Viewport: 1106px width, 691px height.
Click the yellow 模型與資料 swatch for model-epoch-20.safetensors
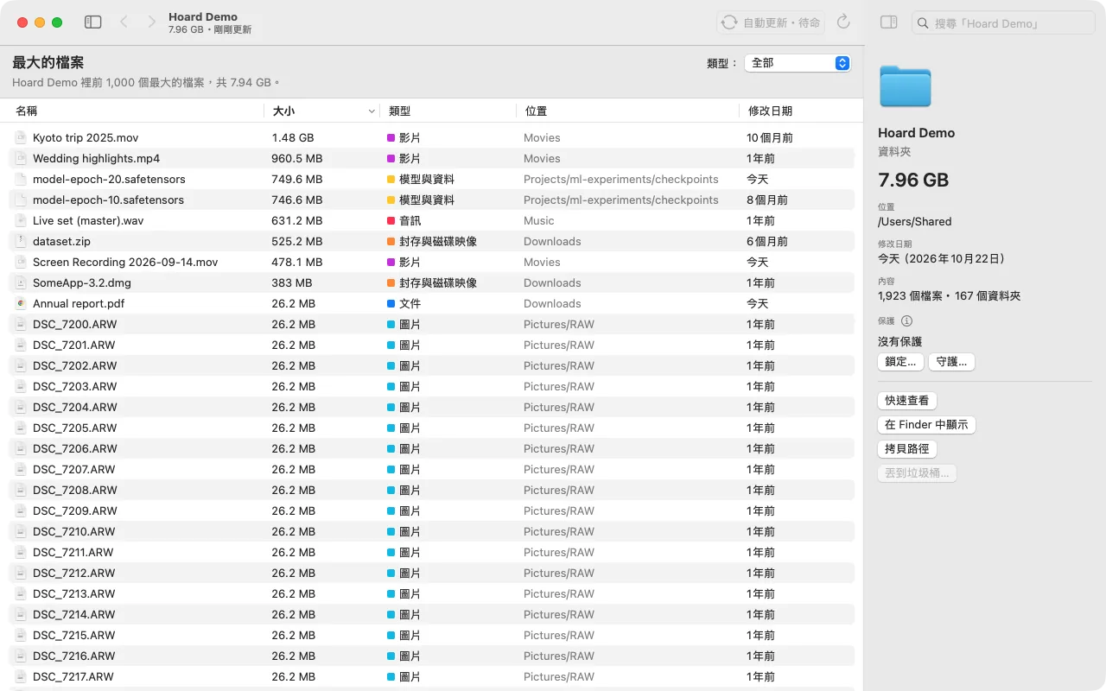(391, 179)
